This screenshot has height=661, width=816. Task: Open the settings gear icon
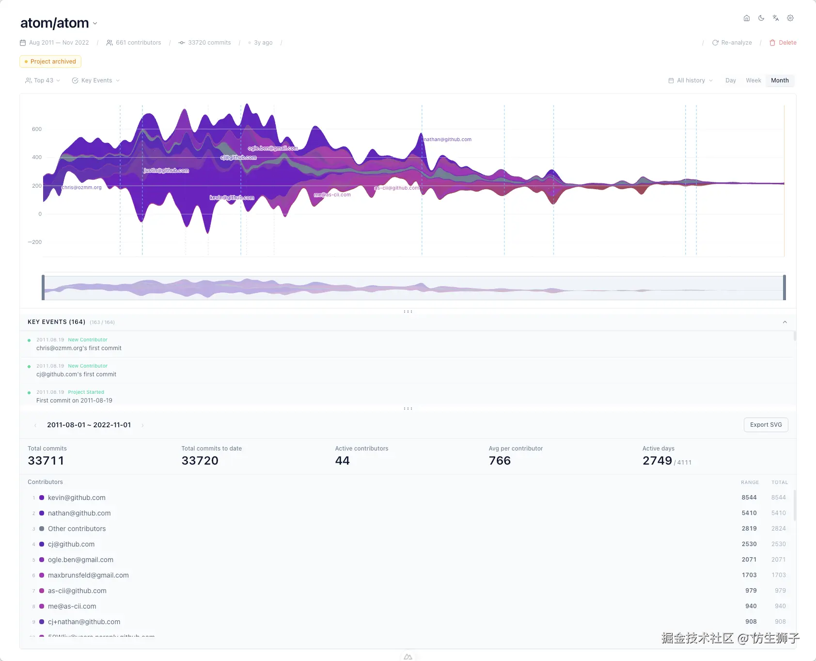790,18
